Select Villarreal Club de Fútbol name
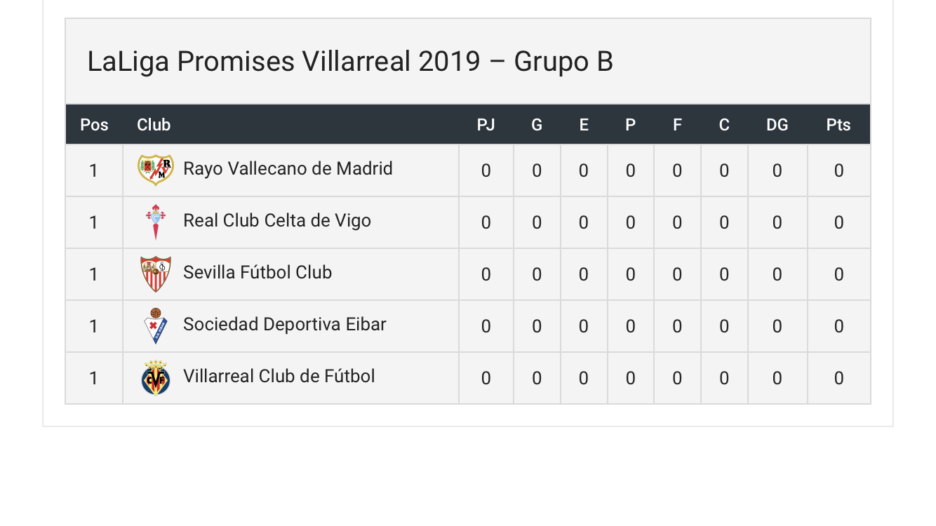The height and width of the screenshot is (526, 936). 279,377
